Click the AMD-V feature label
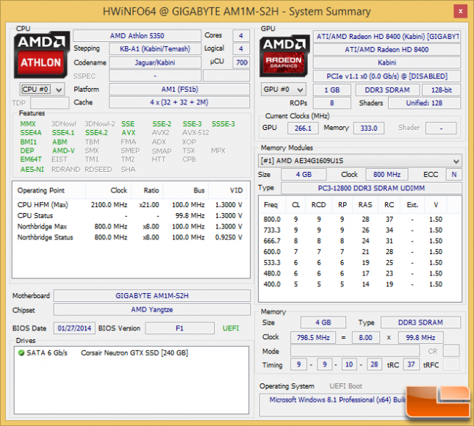 (63, 151)
